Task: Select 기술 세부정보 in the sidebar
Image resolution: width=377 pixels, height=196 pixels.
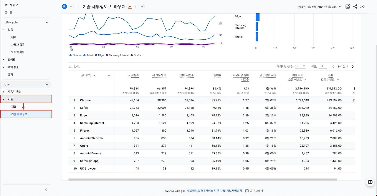Action: coord(26,114)
